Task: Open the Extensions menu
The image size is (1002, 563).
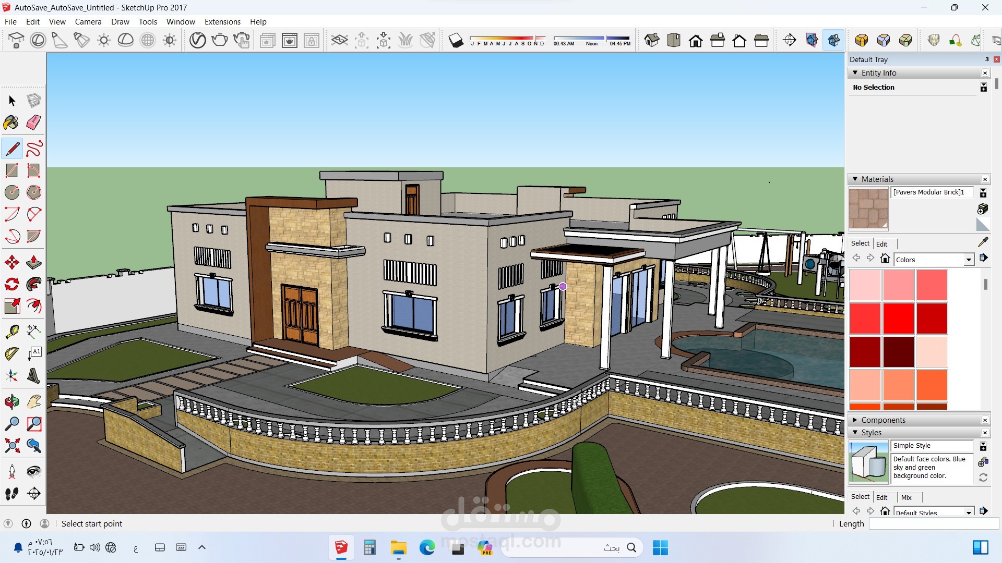Action: (222, 21)
